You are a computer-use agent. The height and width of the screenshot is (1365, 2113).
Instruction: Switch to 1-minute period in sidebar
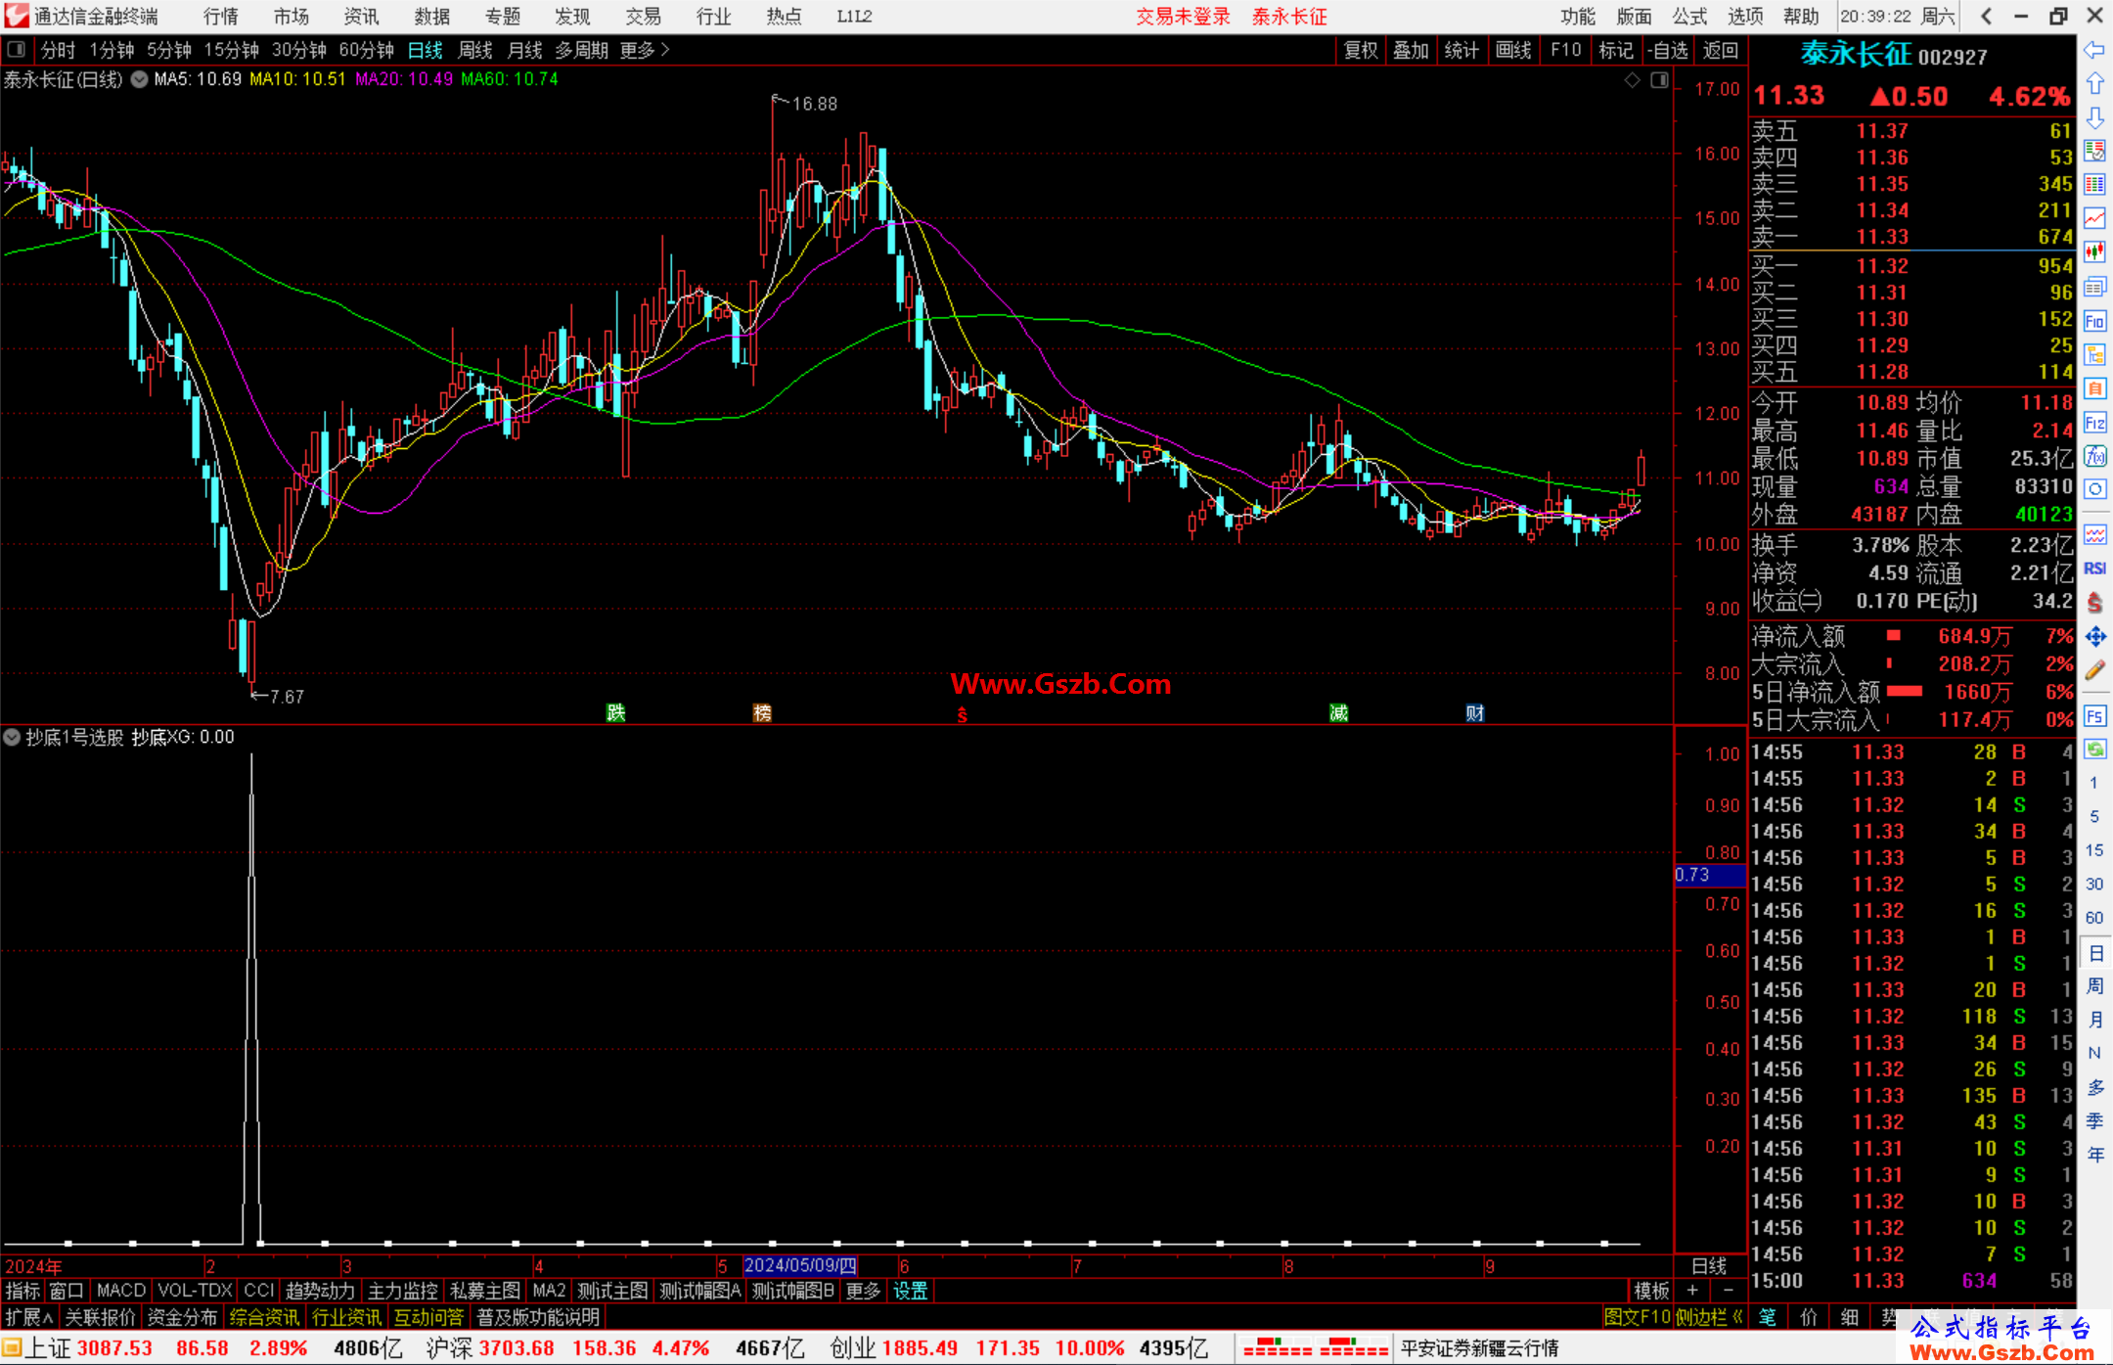(2093, 783)
